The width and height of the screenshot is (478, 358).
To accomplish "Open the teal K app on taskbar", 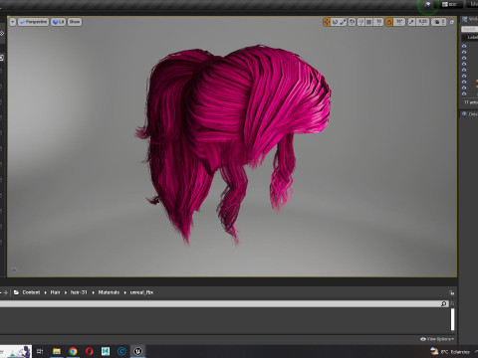I will pos(106,351).
